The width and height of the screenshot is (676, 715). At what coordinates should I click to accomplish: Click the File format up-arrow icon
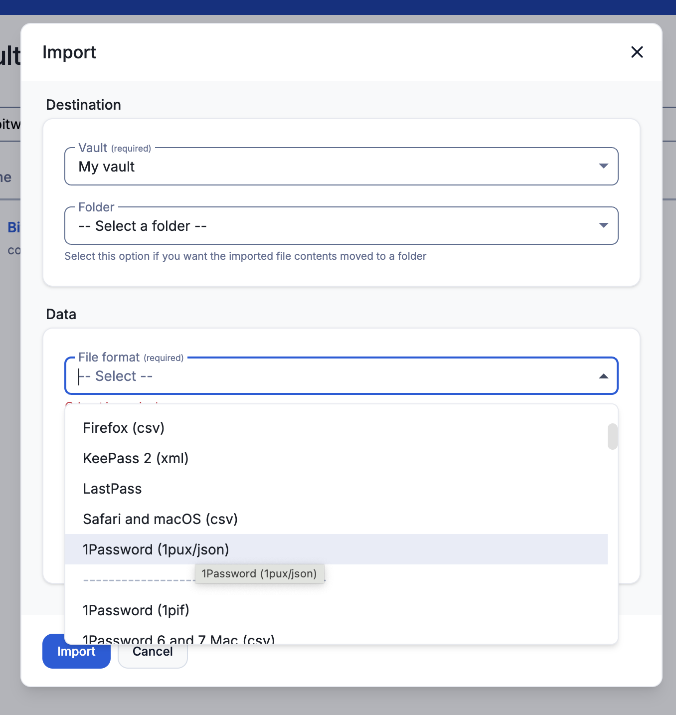(x=603, y=376)
